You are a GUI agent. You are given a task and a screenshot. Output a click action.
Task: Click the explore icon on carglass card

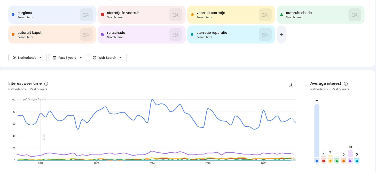click(x=86, y=15)
